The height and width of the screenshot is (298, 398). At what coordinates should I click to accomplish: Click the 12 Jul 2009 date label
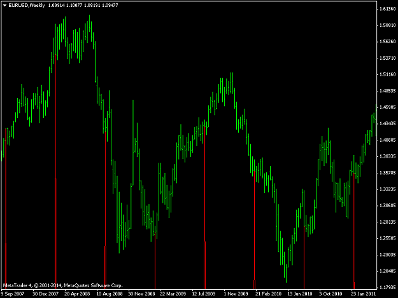coord(204,294)
